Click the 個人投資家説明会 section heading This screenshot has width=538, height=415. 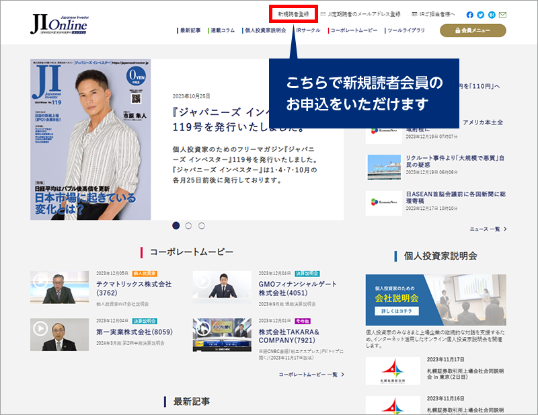click(440, 256)
